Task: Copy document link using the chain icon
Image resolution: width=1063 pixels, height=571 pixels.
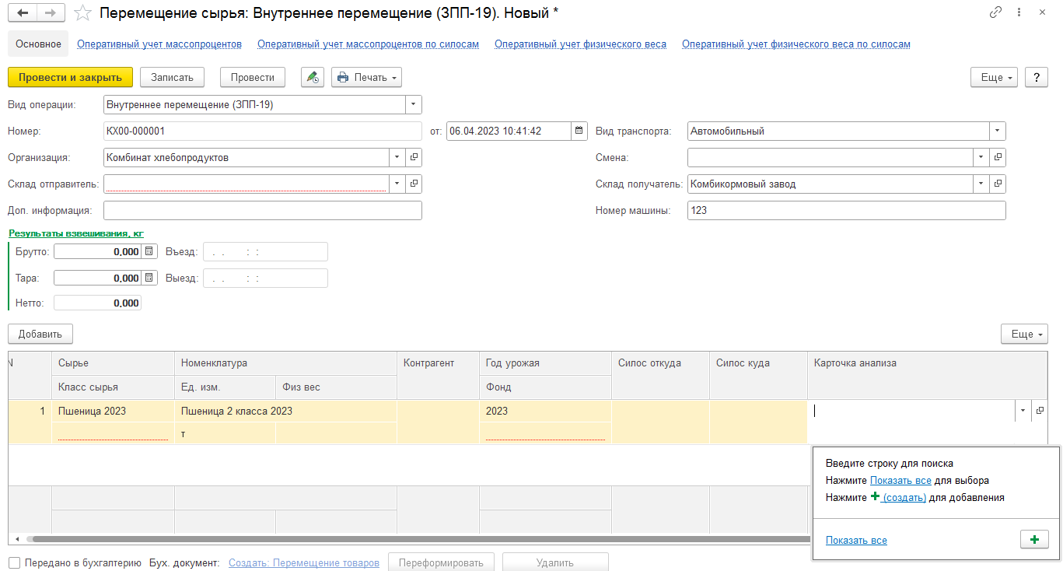Action: pos(995,12)
